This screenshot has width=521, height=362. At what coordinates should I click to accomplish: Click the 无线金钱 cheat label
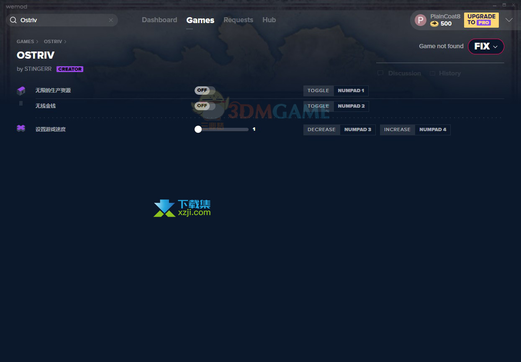coord(46,106)
